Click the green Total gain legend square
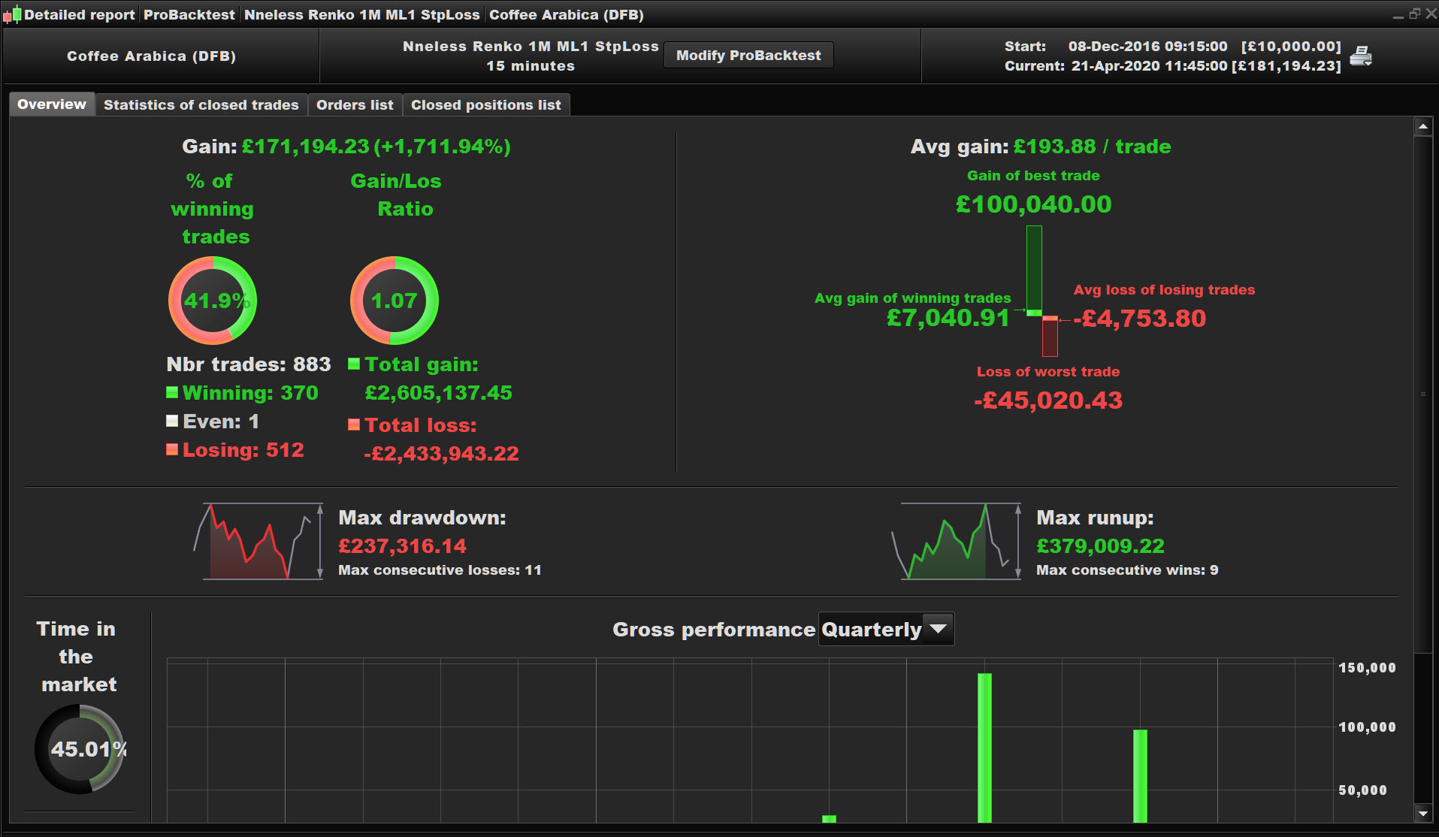 tap(354, 364)
